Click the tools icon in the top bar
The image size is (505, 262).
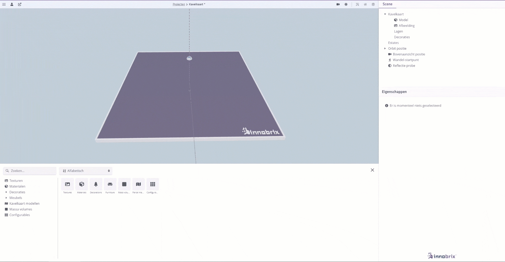[357, 4]
